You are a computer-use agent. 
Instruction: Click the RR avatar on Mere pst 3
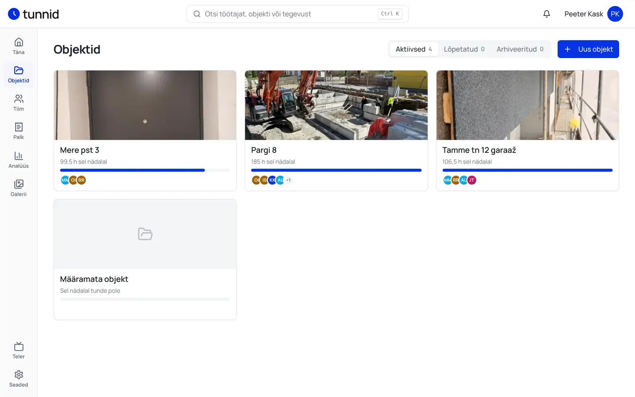(81, 180)
